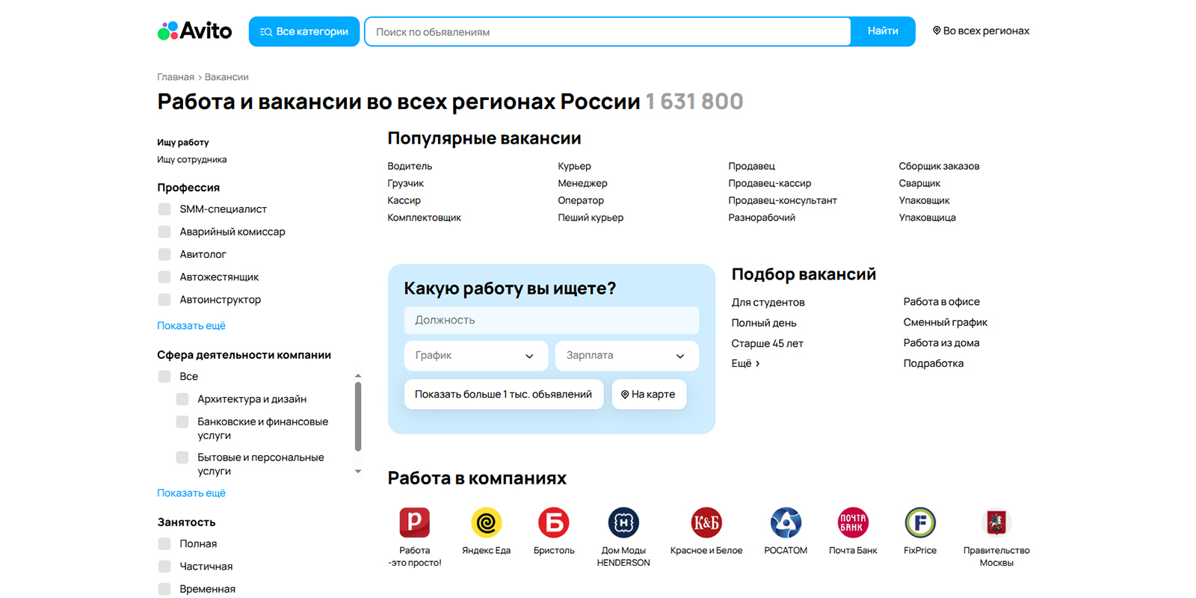Expand Показать ещё under Профессия
The width and height of the screenshot is (1196, 598).
click(x=191, y=325)
